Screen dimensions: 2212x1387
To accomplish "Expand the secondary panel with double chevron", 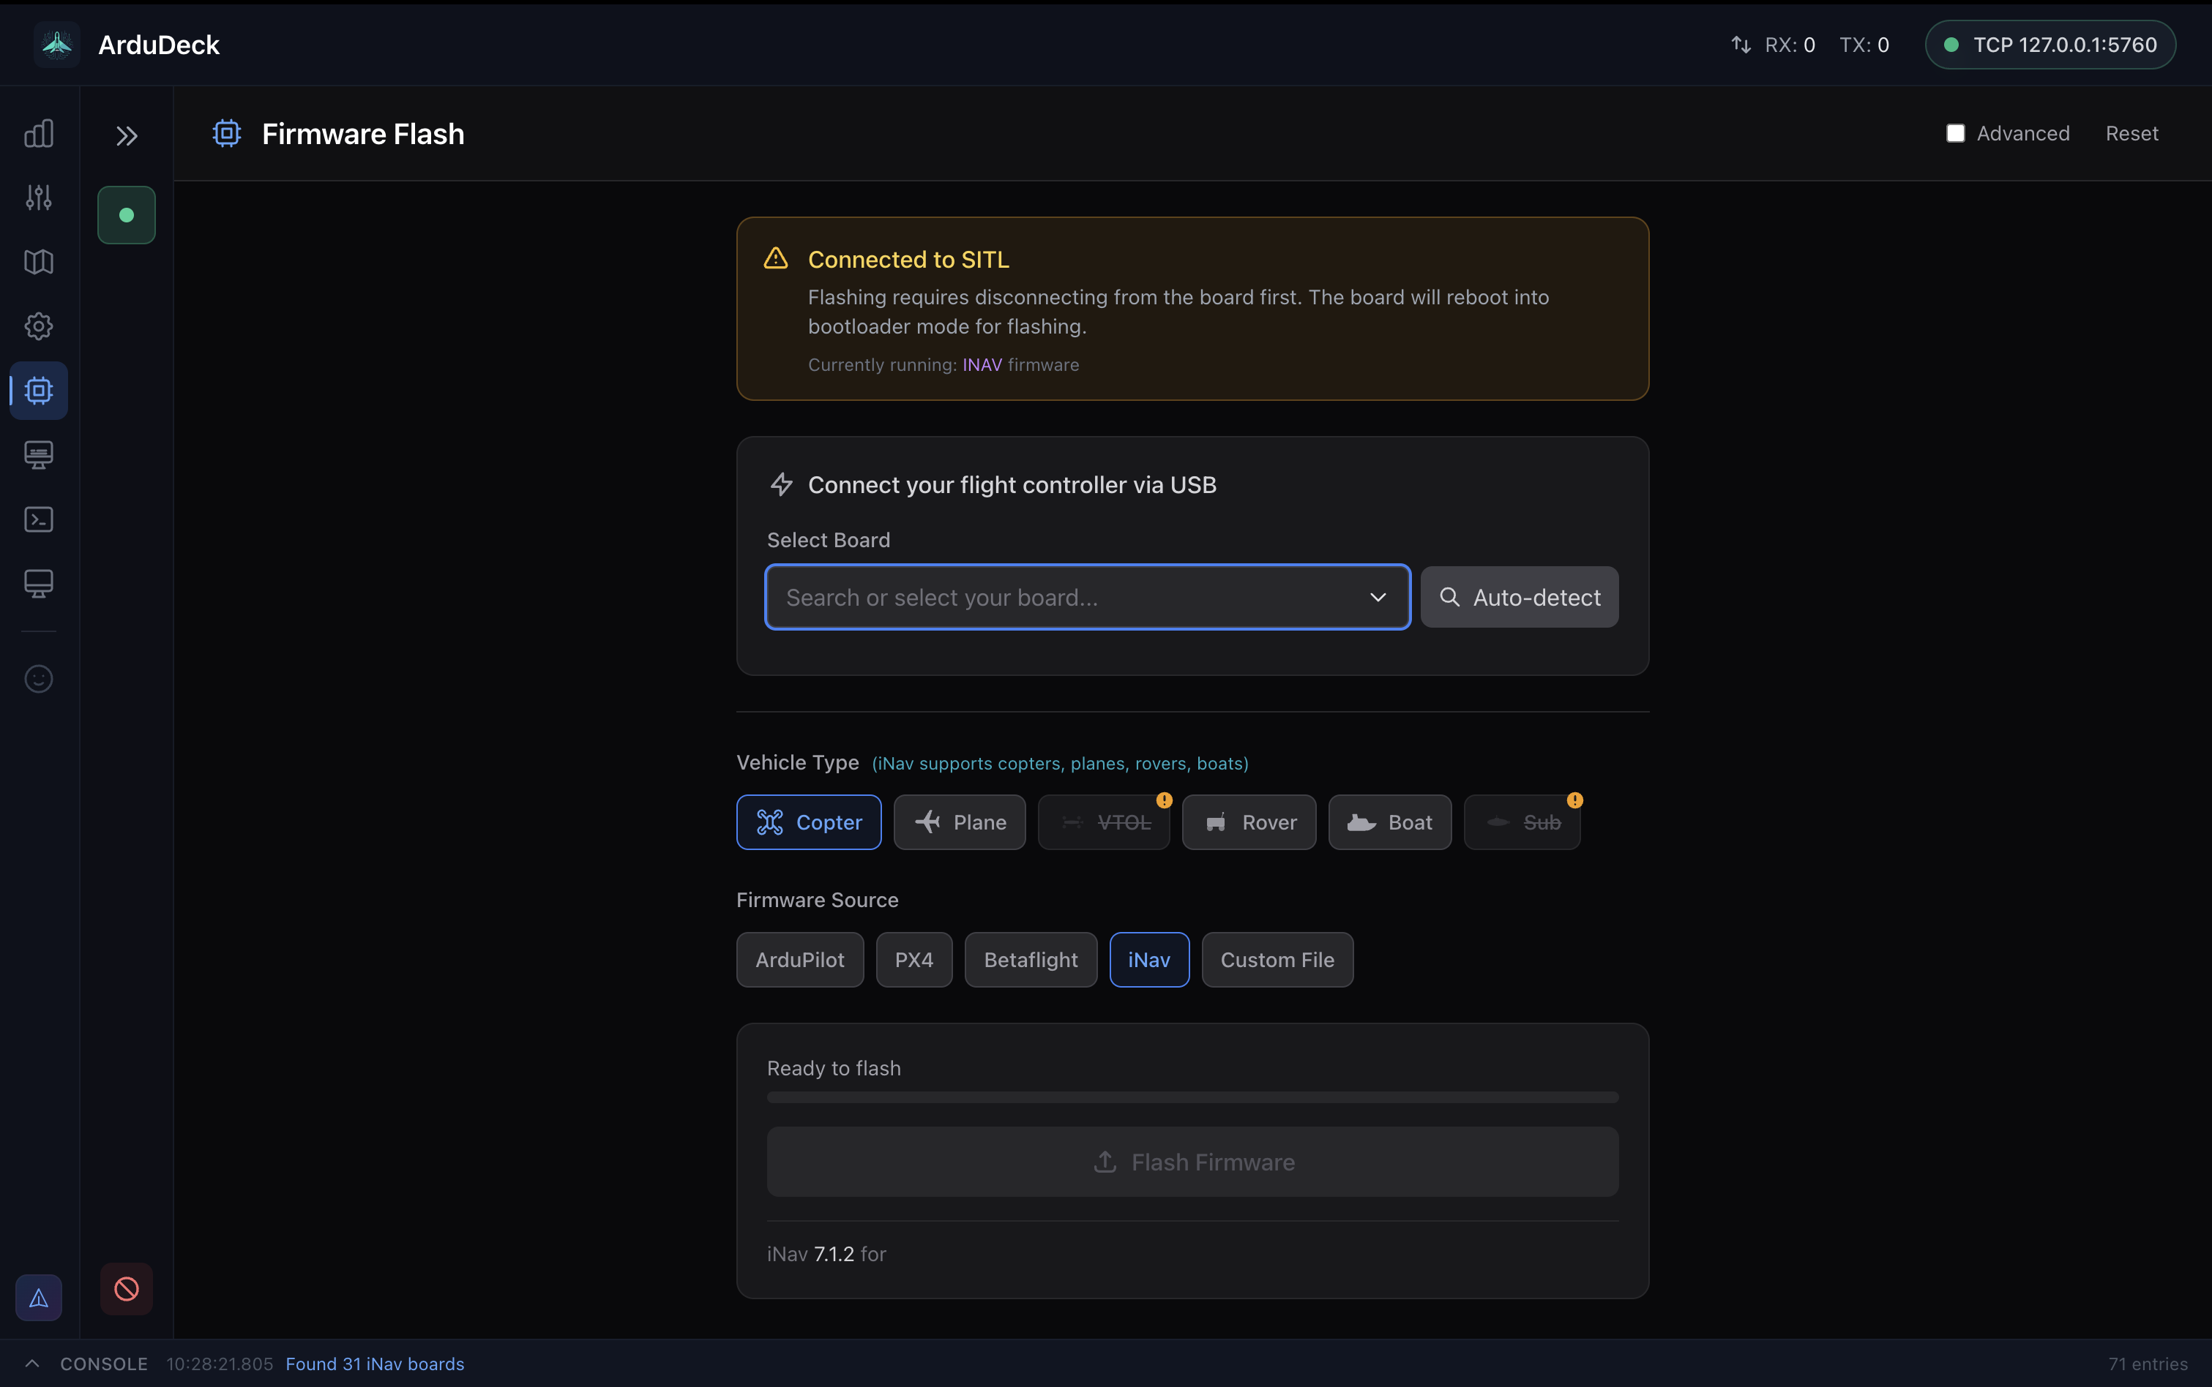I will tap(127, 137).
